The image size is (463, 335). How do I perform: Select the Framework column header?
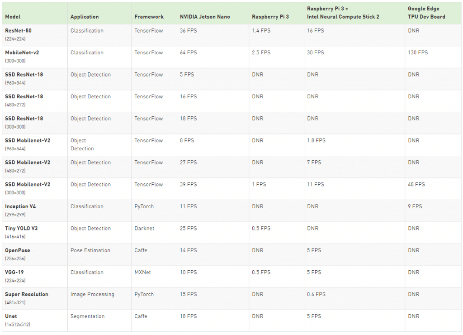[149, 17]
